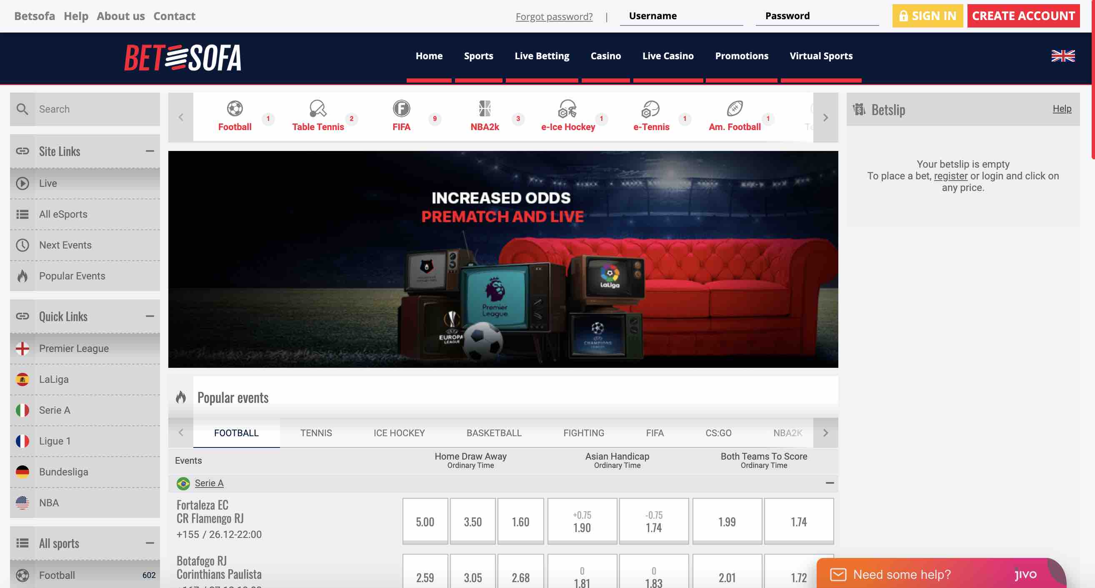Open the Fortaleza EC vs CR Flamengo RJ match
Image resolution: width=1095 pixels, height=588 pixels.
[x=210, y=511]
